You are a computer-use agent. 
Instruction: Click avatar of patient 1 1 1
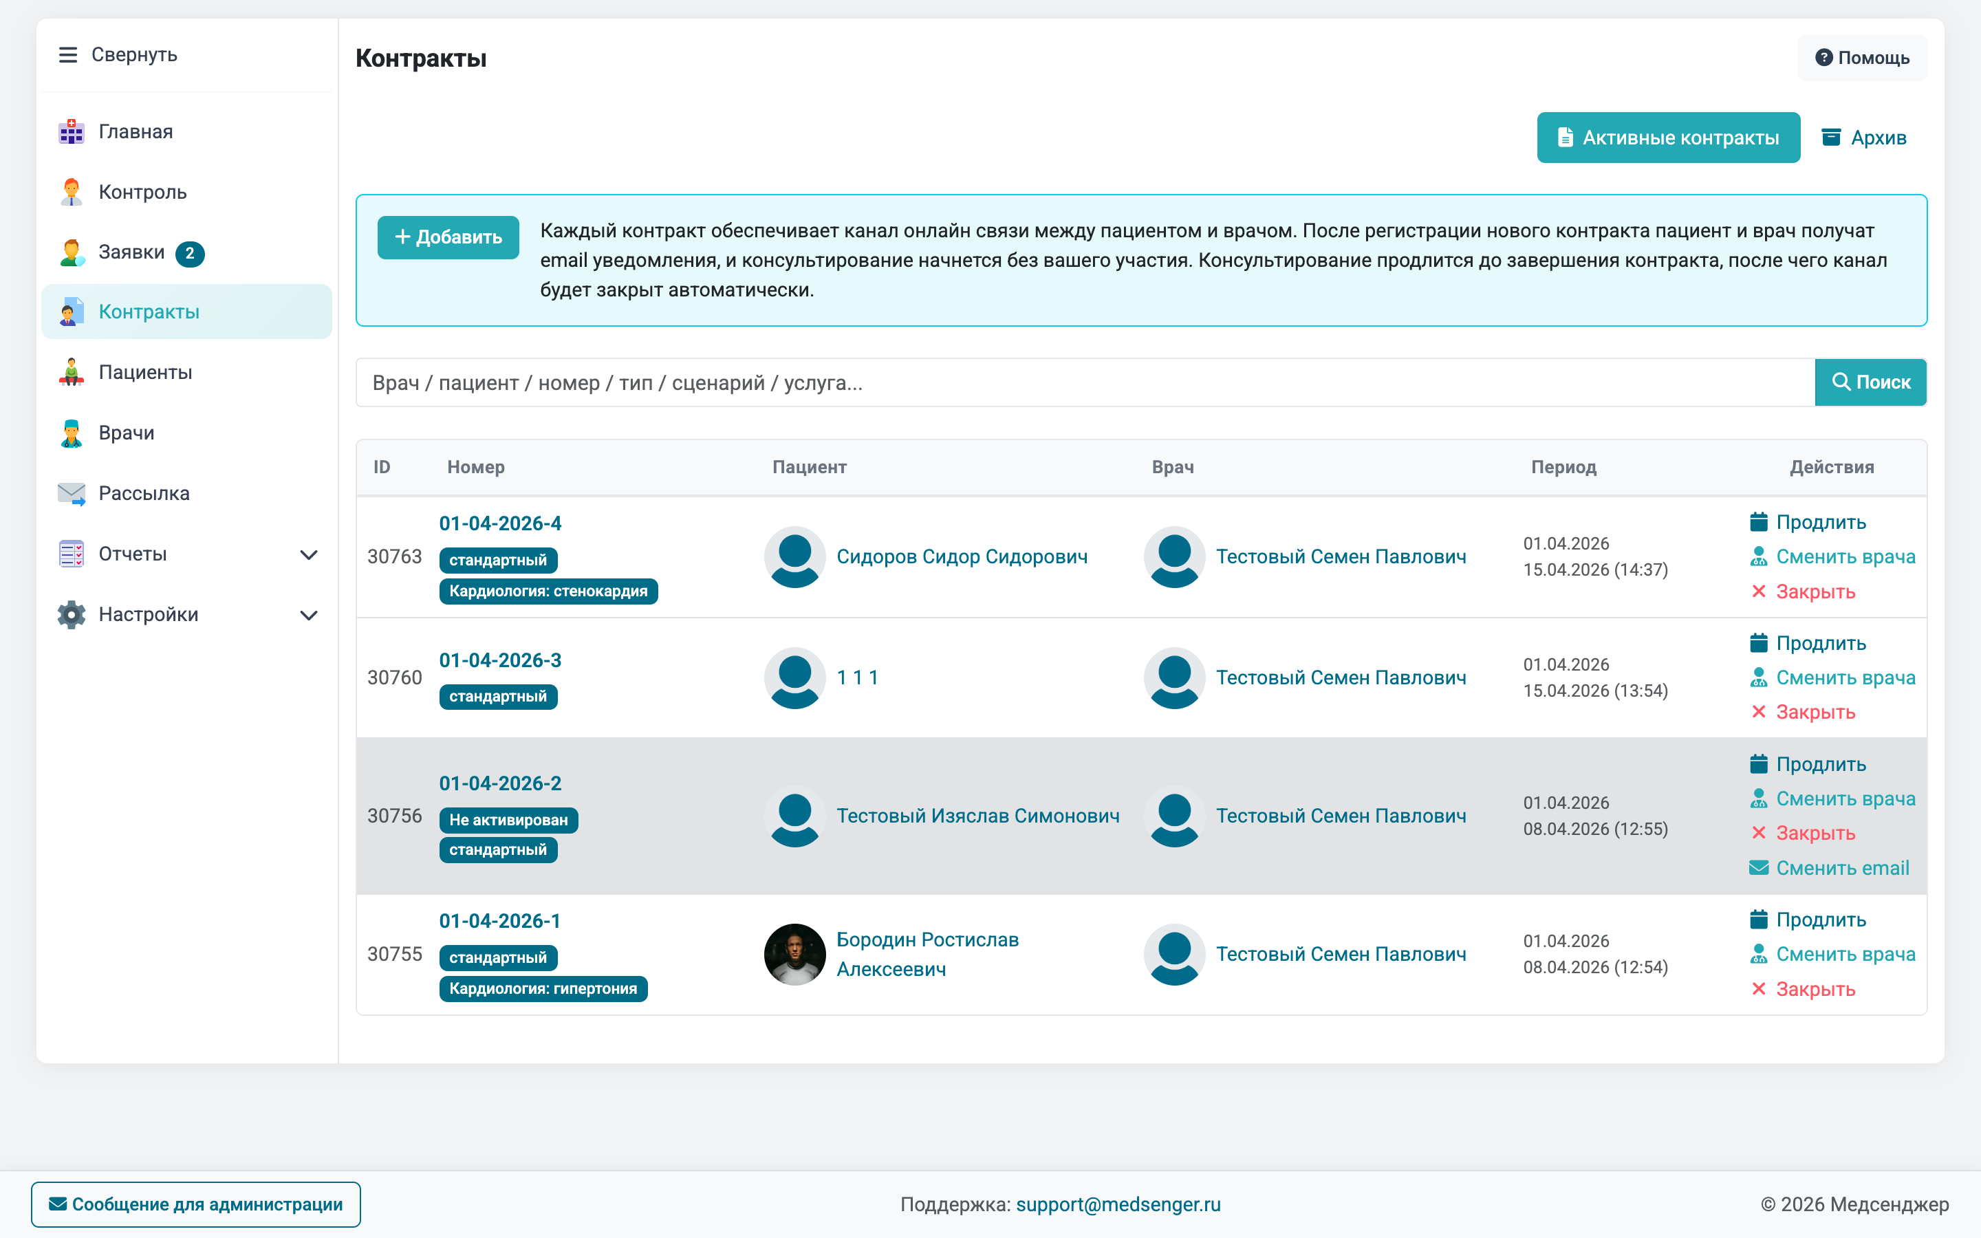click(795, 678)
